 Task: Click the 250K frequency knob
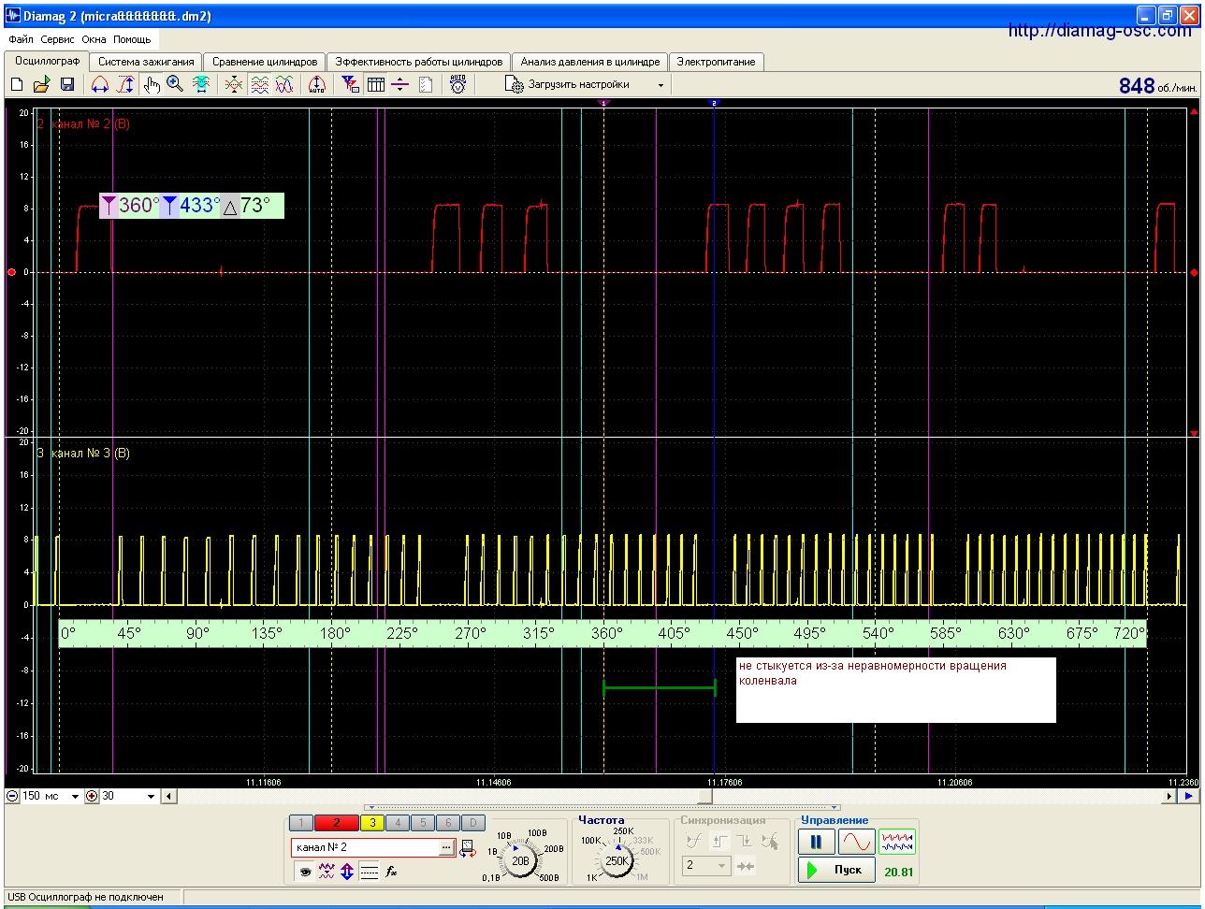tap(617, 860)
